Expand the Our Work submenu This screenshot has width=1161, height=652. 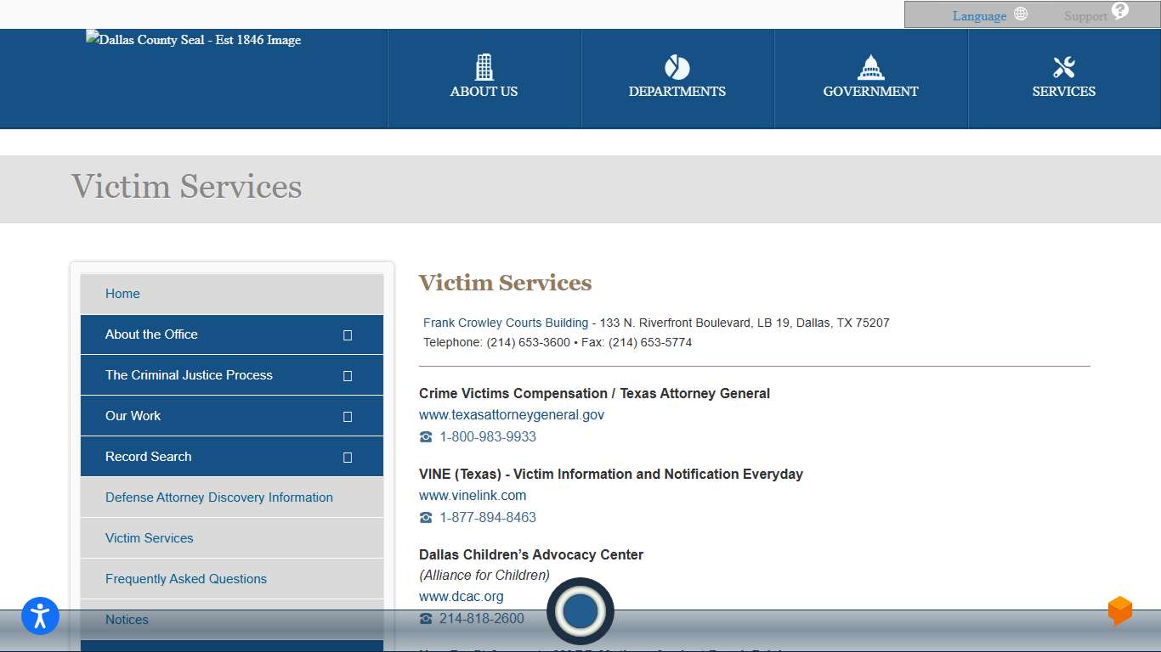pyautogui.click(x=347, y=416)
